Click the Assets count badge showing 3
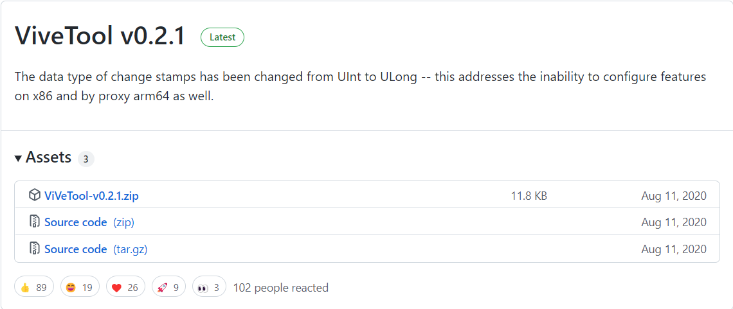This screenshot has height=309, width=733. [x=86, y=159]
